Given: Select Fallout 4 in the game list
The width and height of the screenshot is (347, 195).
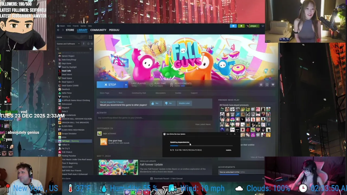Looking at the screenshot, I should (x=65, y=145).
